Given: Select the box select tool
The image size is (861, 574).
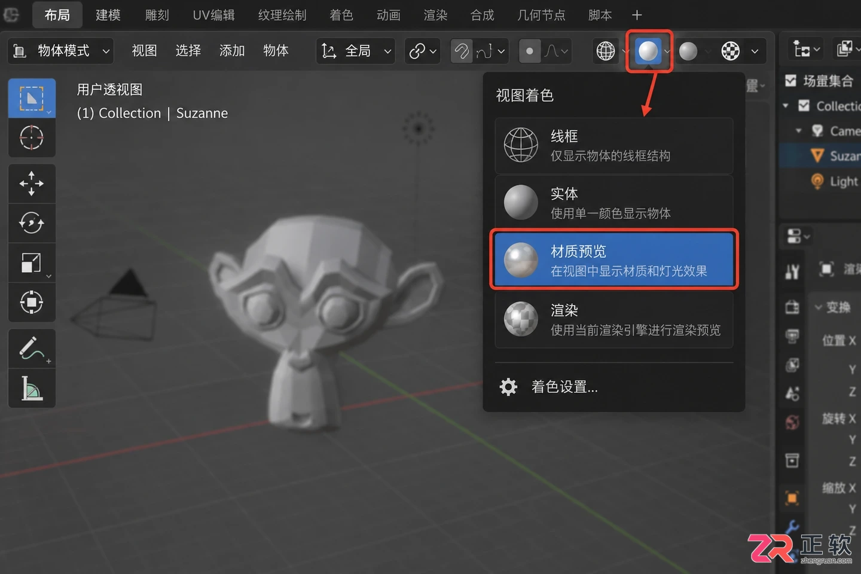Looking at the screenshot, I should [x=32, y=98].
